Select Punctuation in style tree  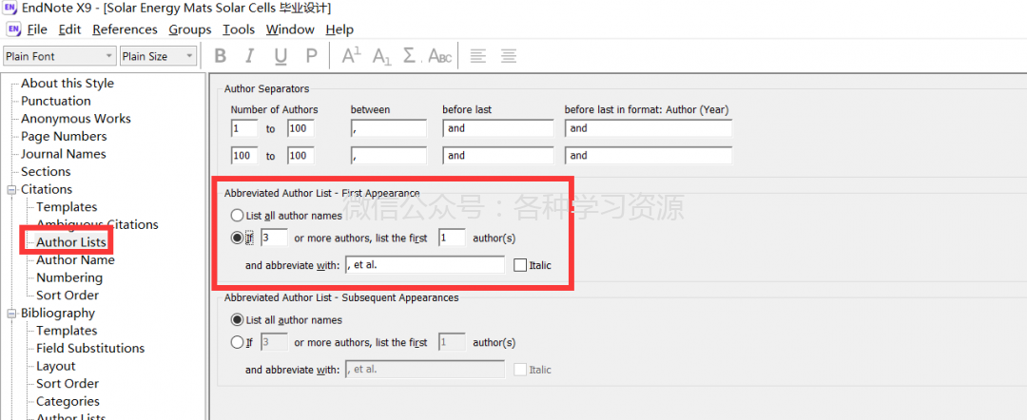click(x=56, y=101)
